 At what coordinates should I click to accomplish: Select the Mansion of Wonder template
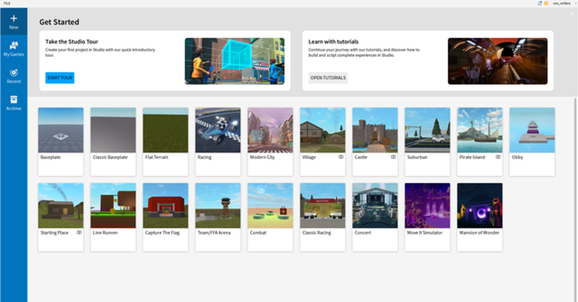[x=480, y=205]
